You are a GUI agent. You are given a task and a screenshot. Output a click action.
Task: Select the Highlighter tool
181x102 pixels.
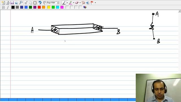coord(70,3)
